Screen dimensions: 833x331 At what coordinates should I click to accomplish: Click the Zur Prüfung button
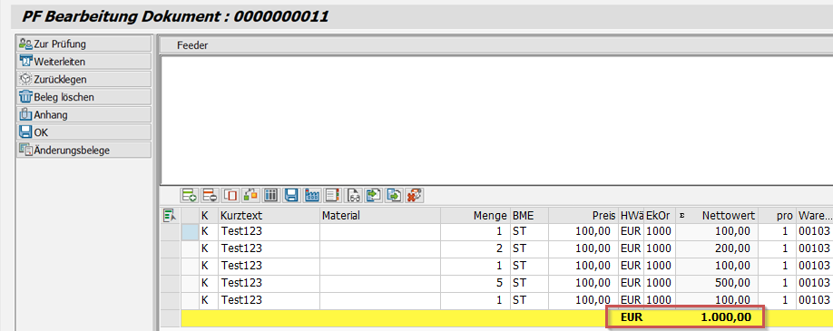(x=84, y=44)
